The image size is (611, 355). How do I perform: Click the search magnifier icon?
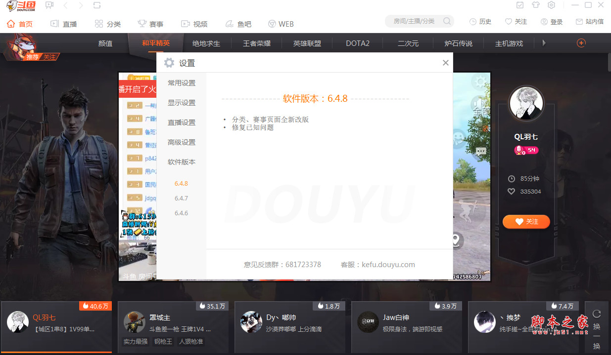point(447,21)
